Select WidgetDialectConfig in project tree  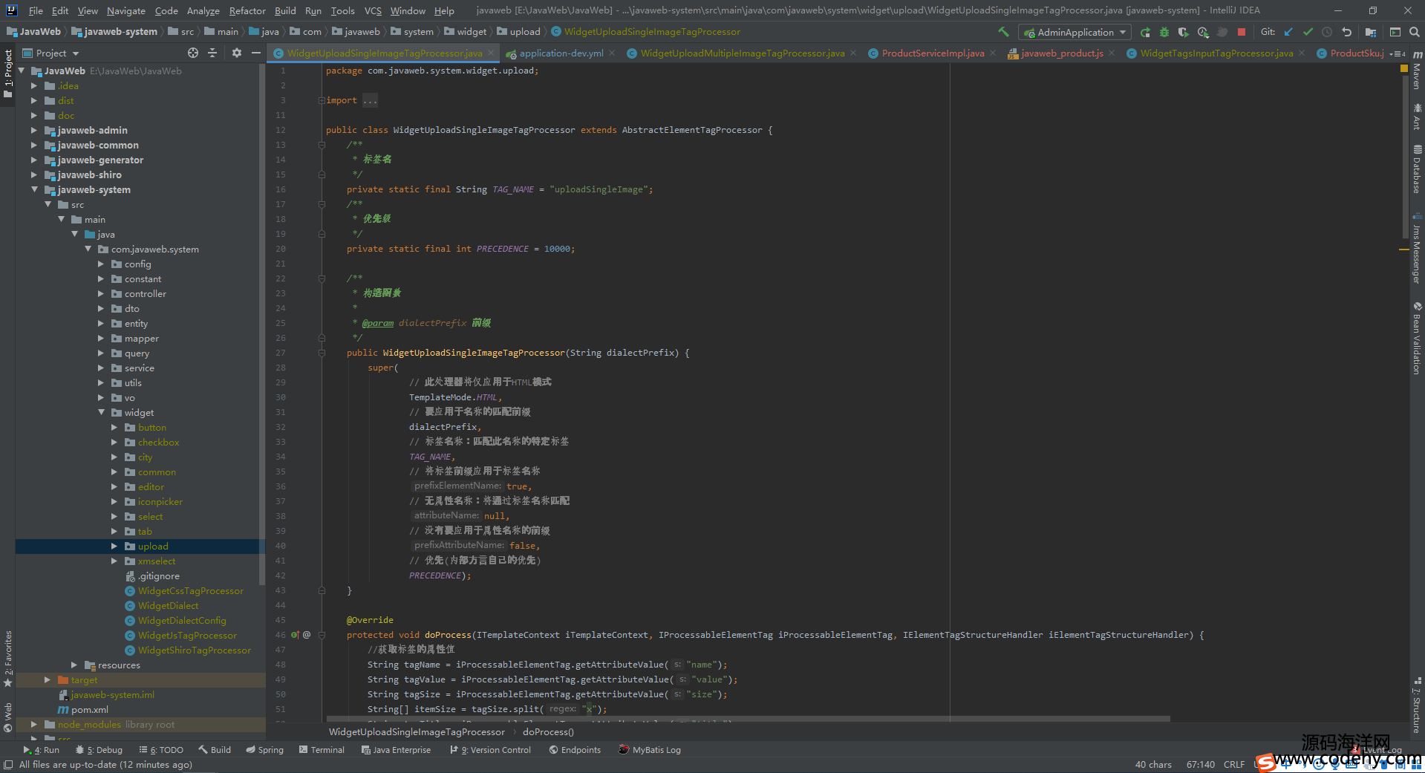182,620
